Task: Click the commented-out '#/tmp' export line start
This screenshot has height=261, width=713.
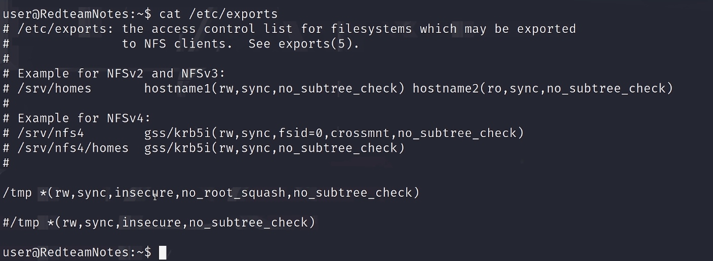Action: 21,223
